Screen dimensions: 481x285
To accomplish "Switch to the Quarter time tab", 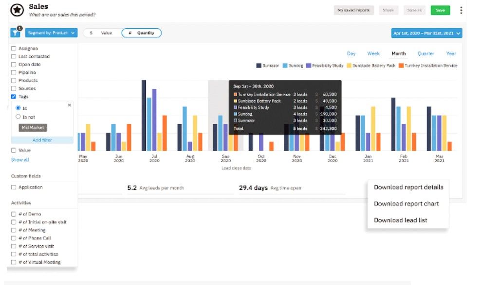I will (425, 54).
